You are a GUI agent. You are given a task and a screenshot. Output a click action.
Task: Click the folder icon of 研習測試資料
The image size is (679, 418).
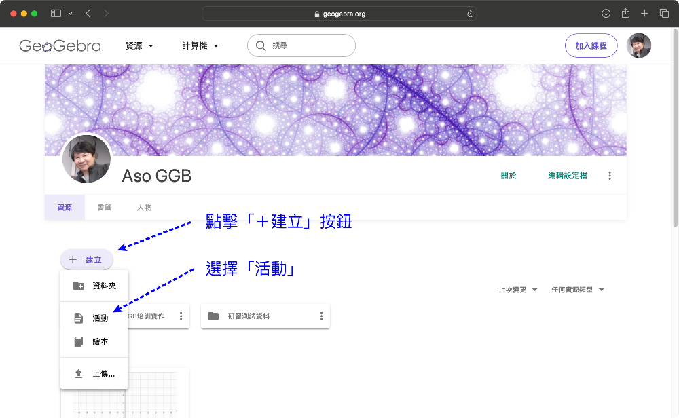click(213, 316)
